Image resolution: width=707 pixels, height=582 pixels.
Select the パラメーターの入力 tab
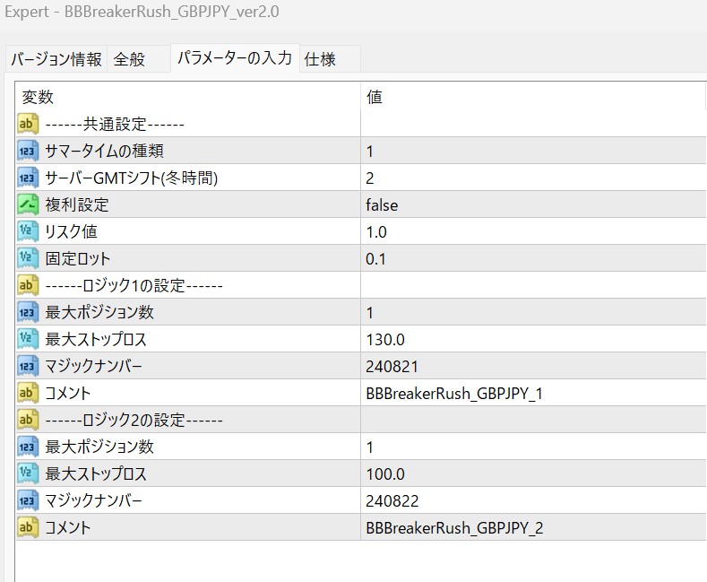click(235, 57)
